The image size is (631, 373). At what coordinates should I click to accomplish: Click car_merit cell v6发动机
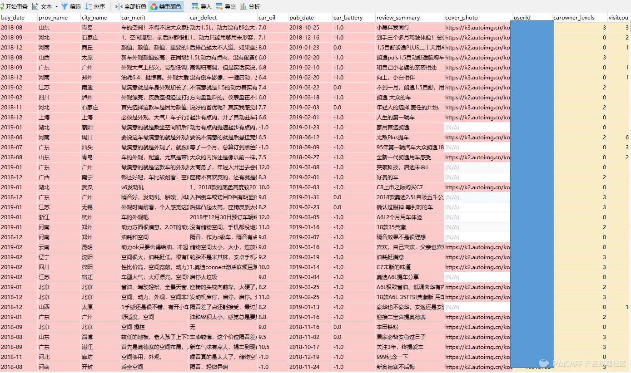[x=154, y=187]
